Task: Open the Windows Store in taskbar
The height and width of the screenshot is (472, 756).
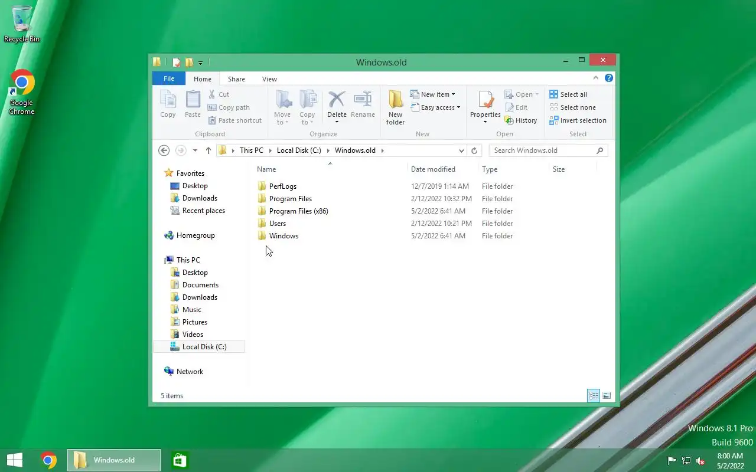Action: pyautogui.click(x=180, y=460)
